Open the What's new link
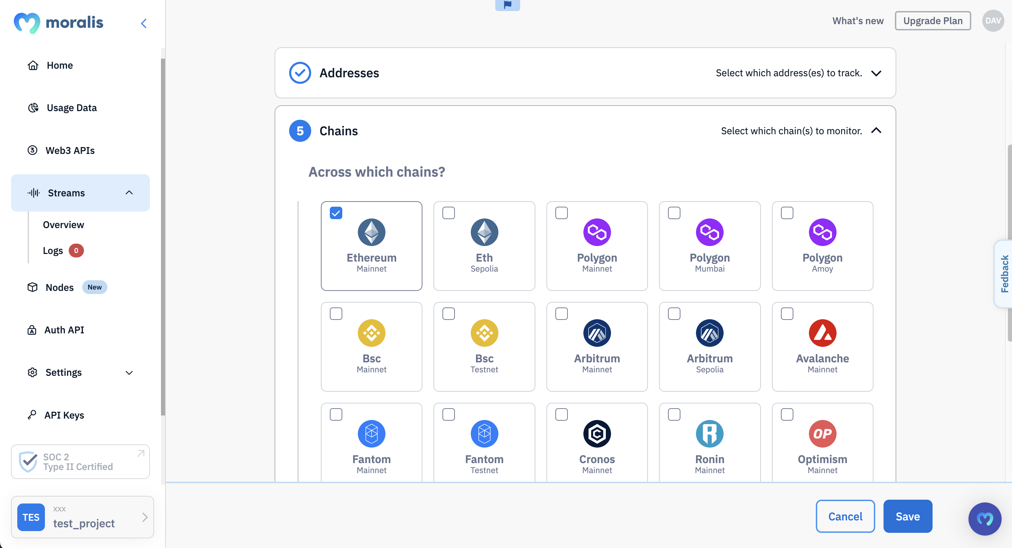The height and width of the screenshot is (548, 1012). (858, 21)
